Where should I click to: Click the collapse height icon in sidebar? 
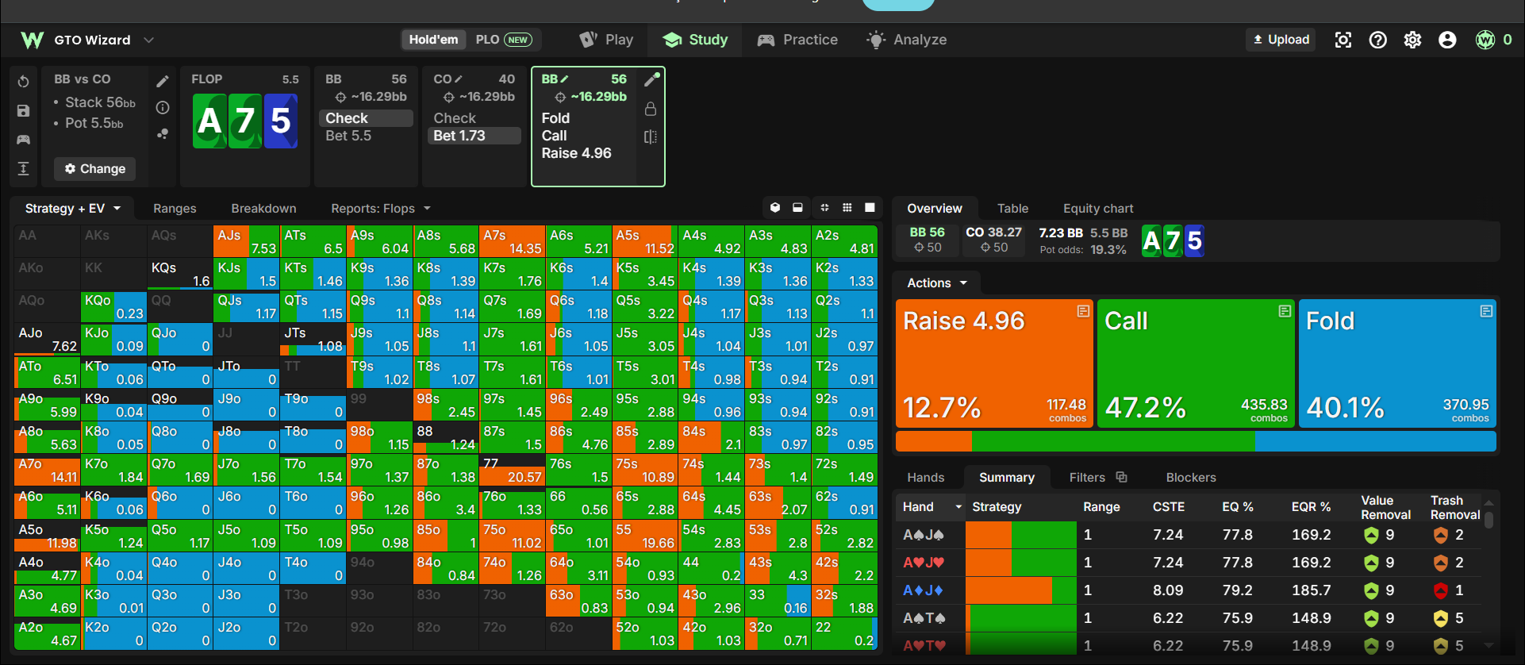pyautogui.click(x=23, y=168)
